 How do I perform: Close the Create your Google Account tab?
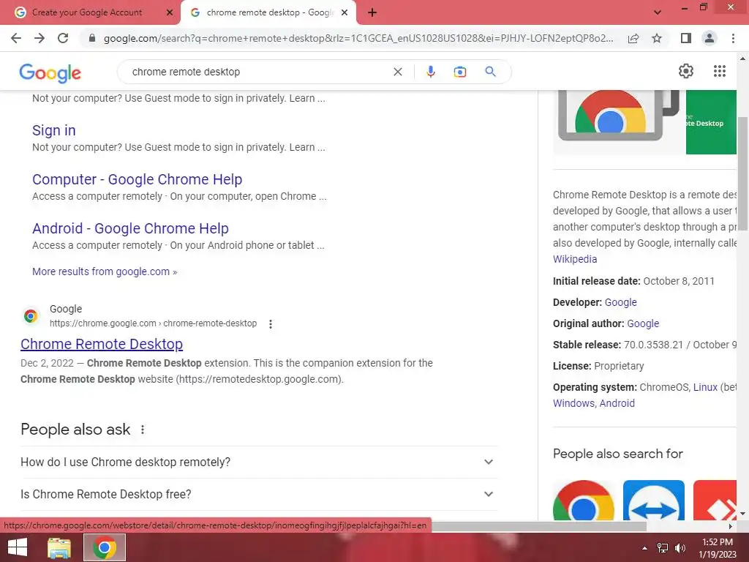169,12
